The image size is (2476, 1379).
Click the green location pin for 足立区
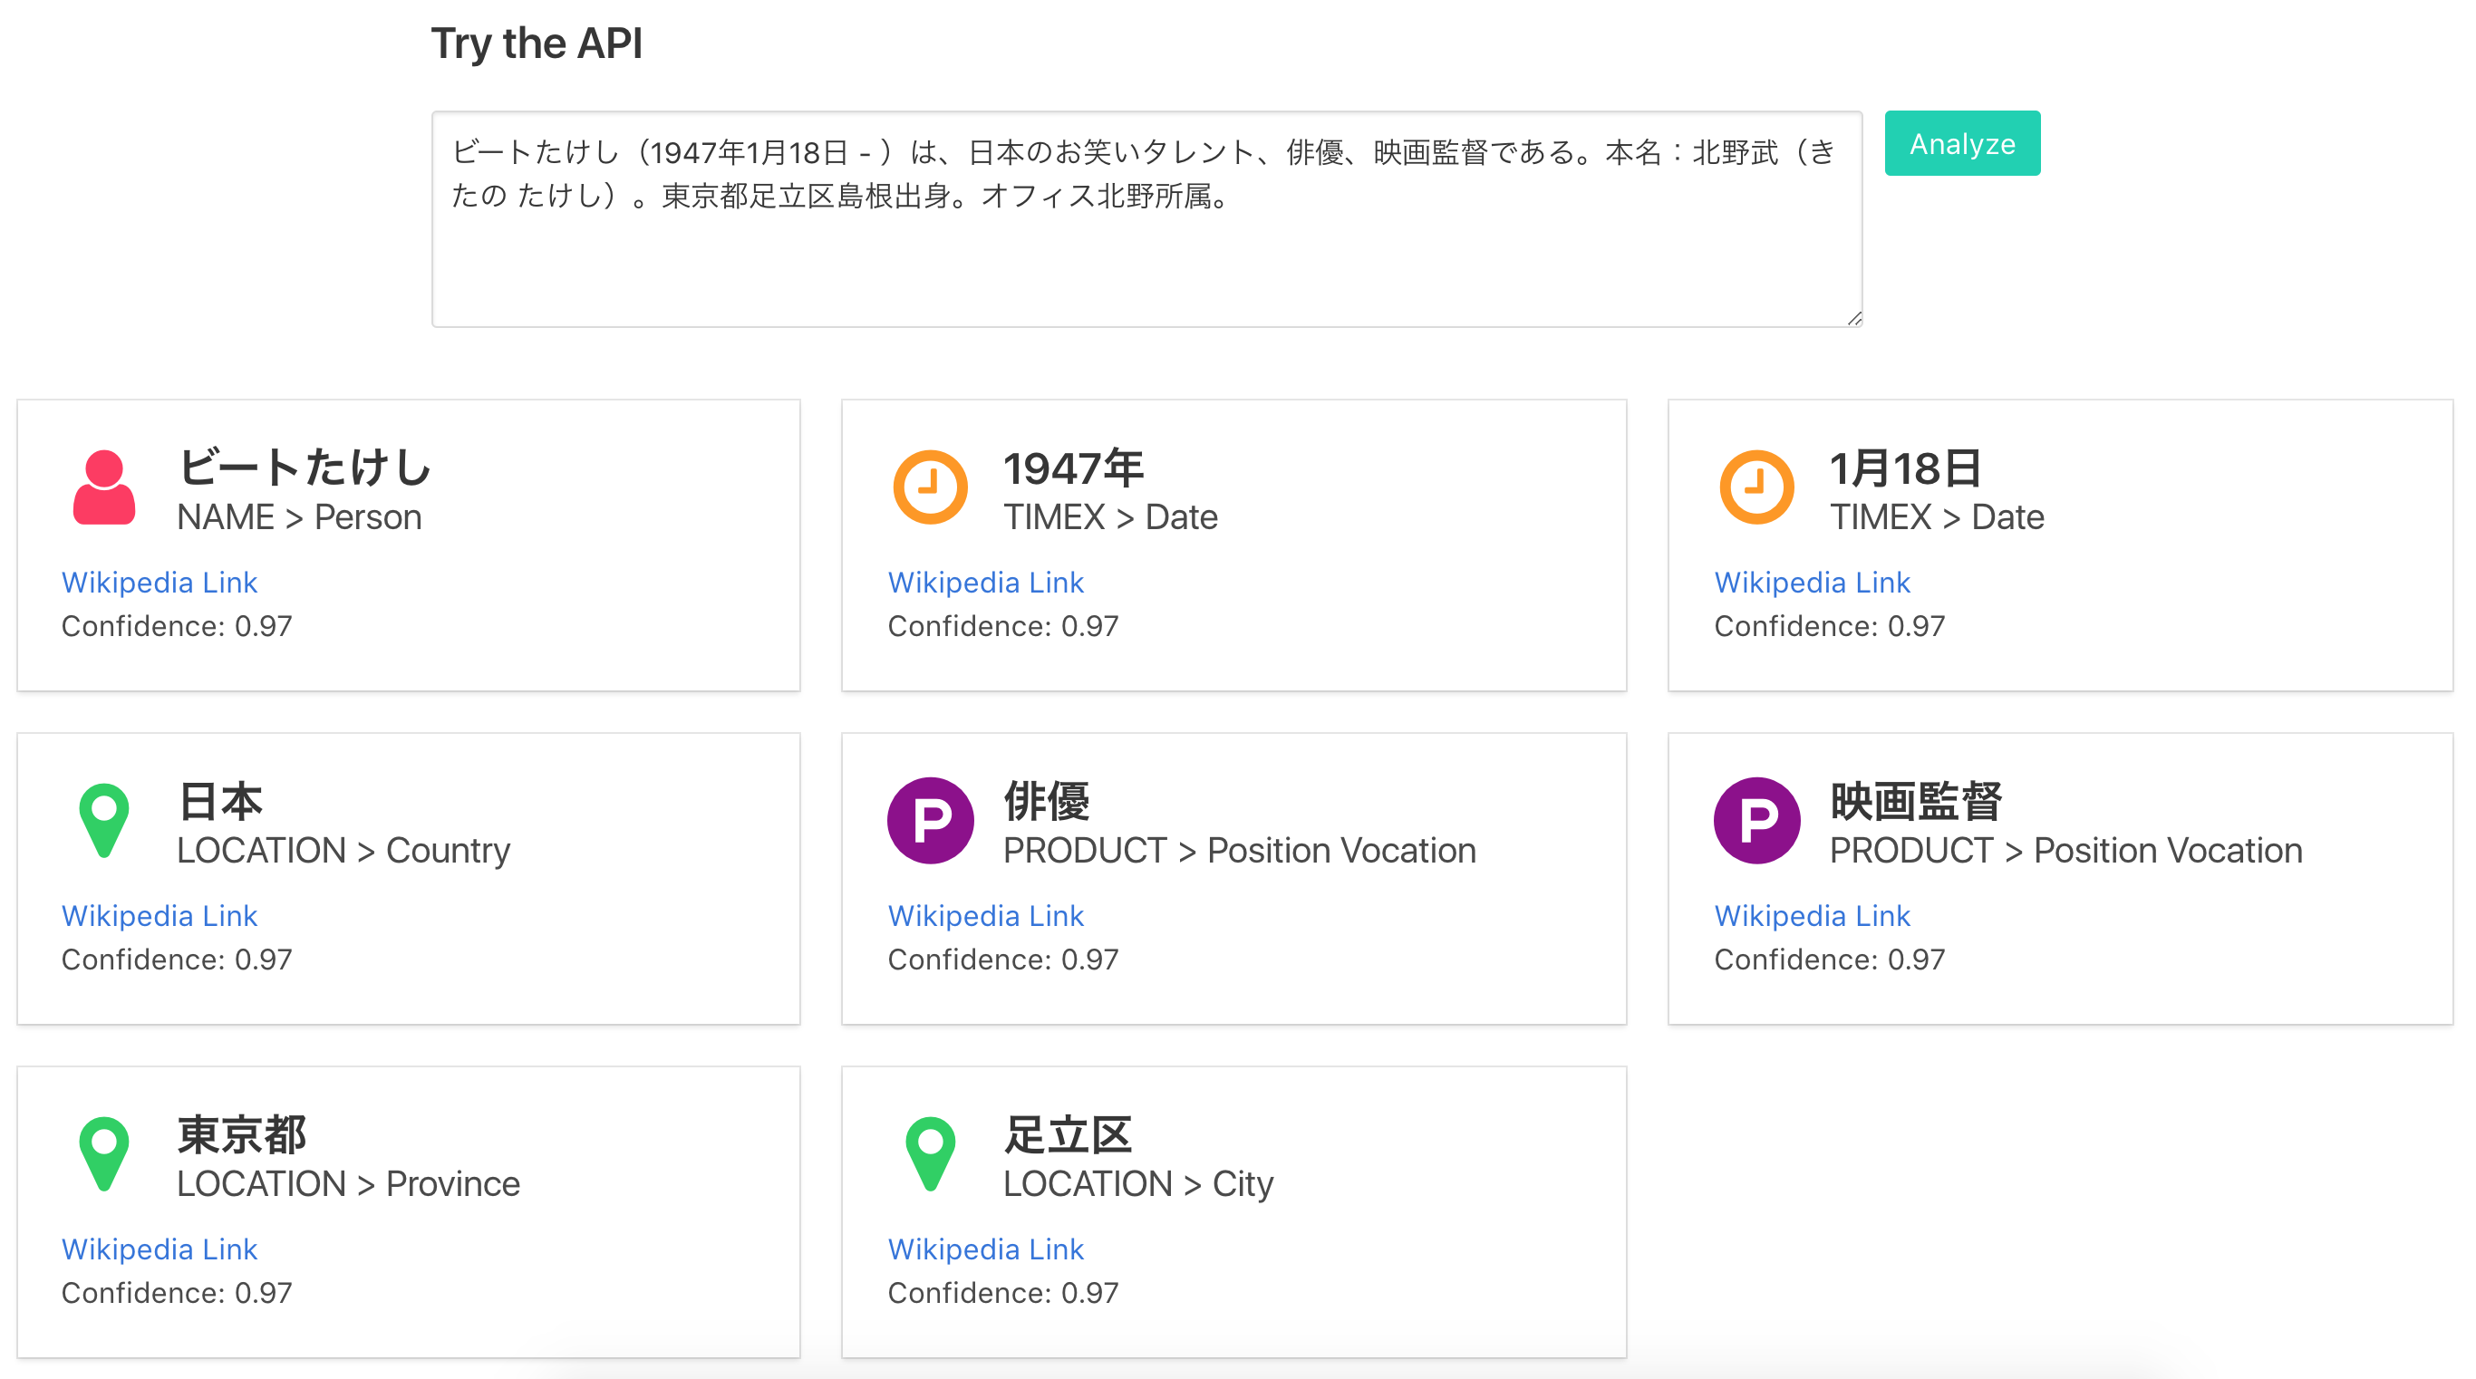pos(930,1152)
